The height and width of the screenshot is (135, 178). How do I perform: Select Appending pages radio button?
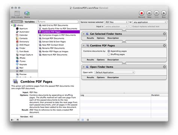(109, 51)
